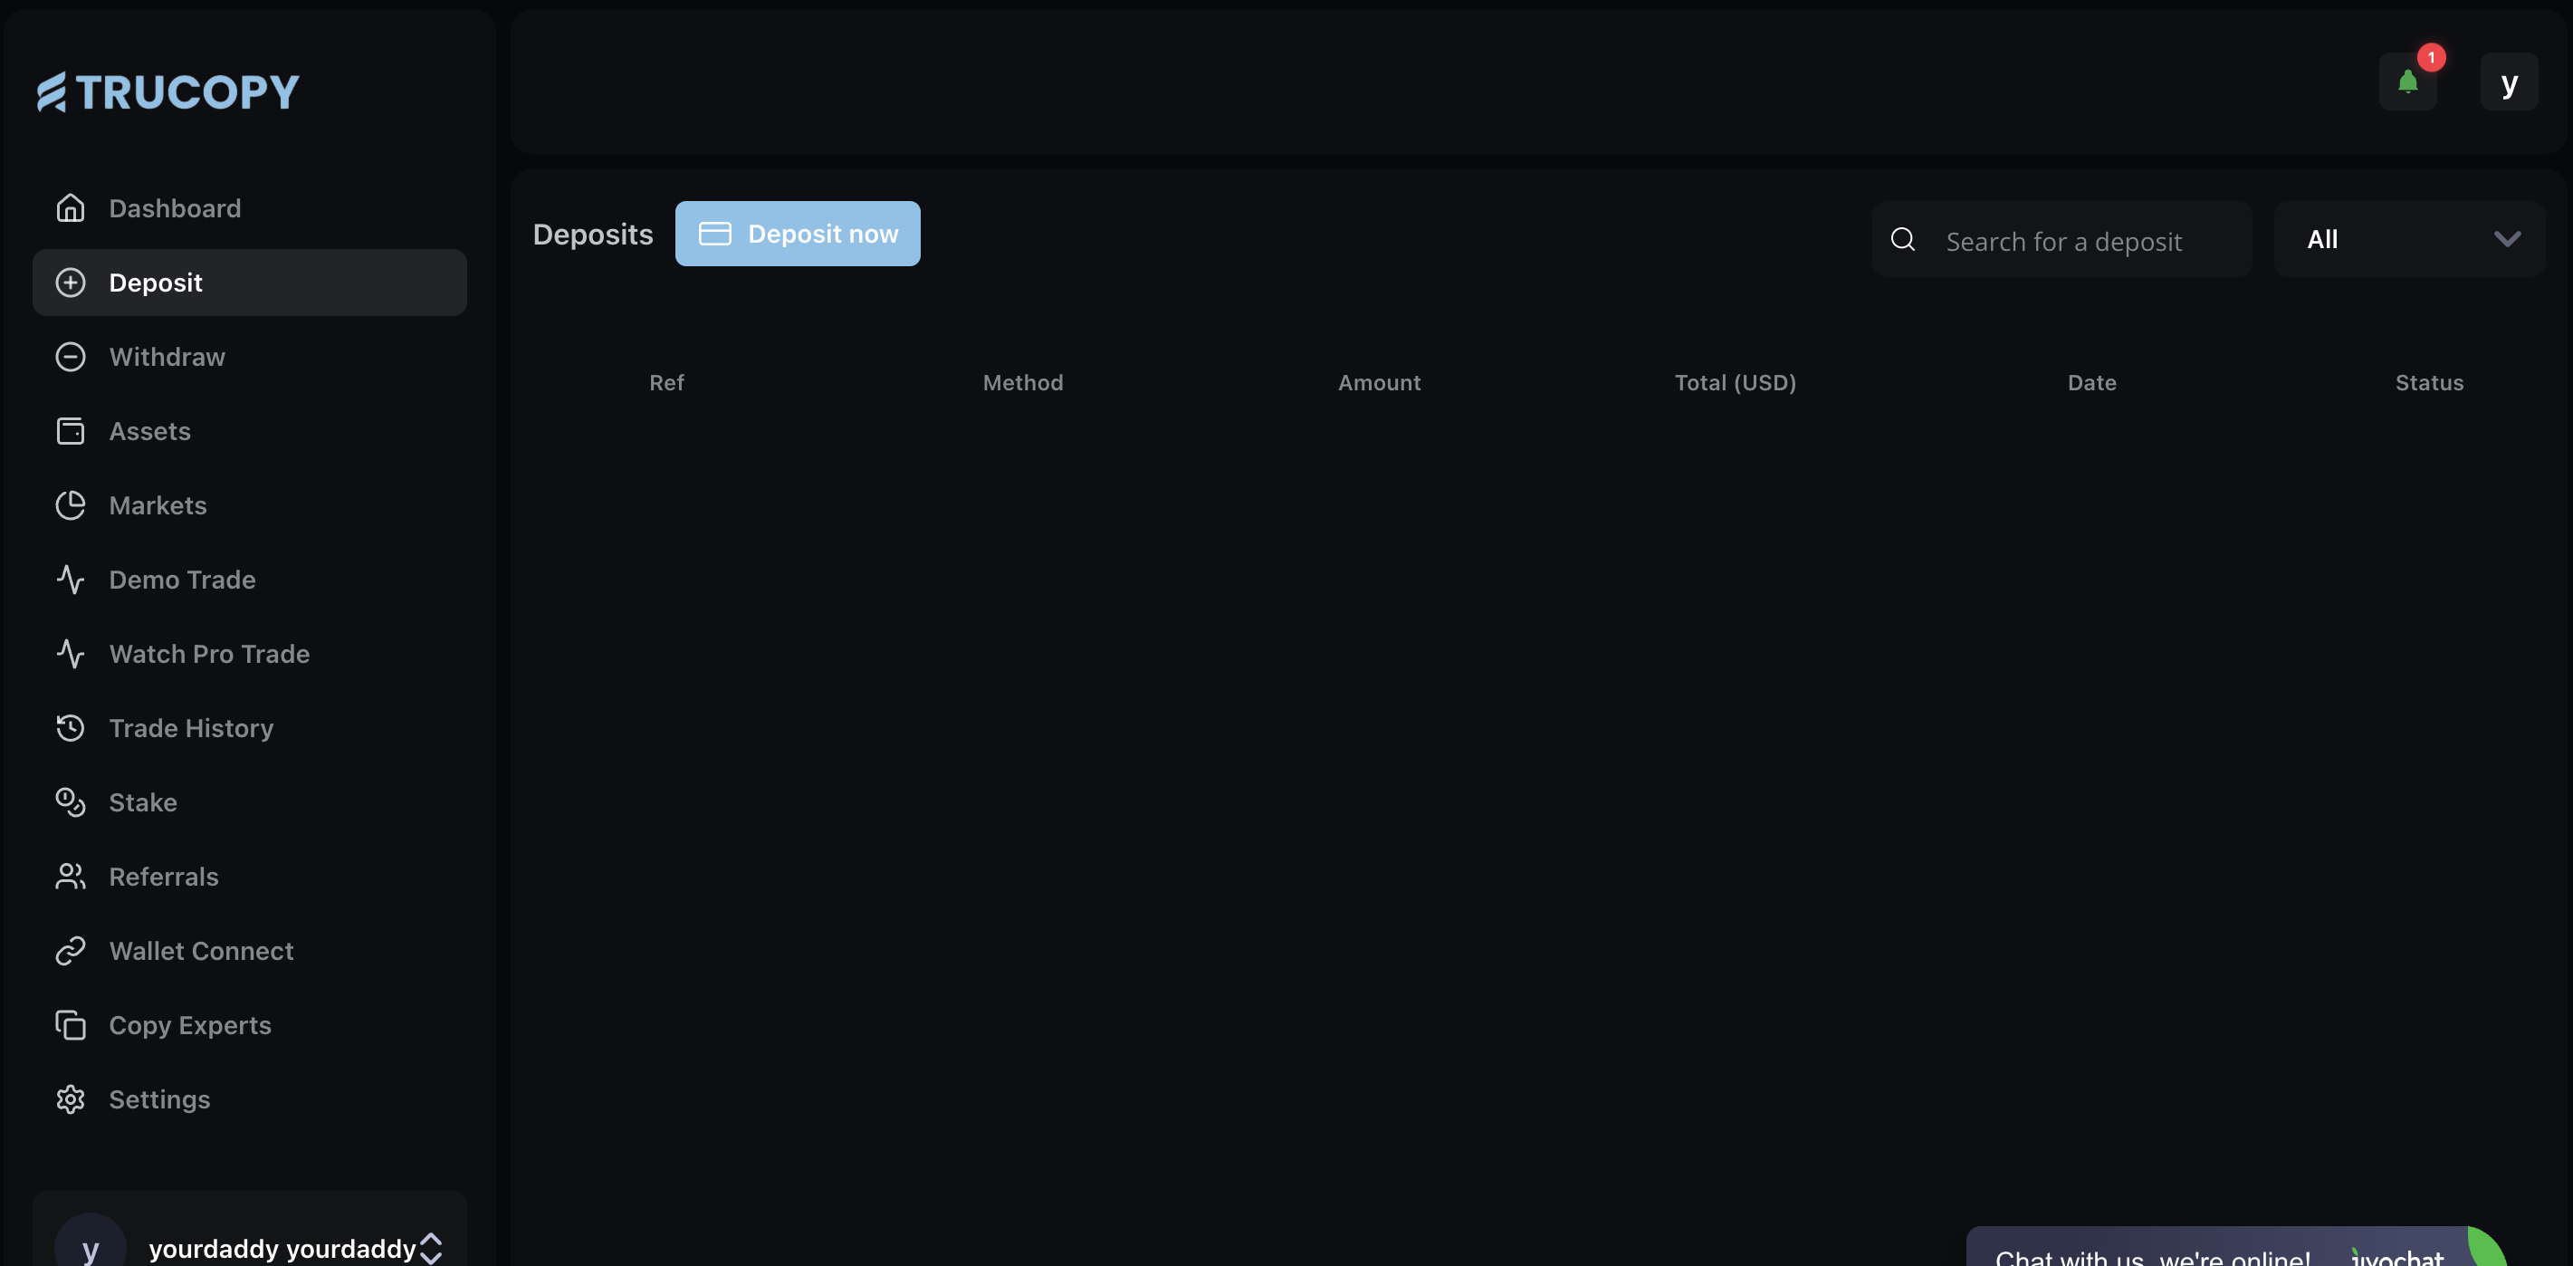Viewport: 2573px width, 1266px height.
Task: Click the Wallet Connect link icon
Action: click(x=70, y=950)
